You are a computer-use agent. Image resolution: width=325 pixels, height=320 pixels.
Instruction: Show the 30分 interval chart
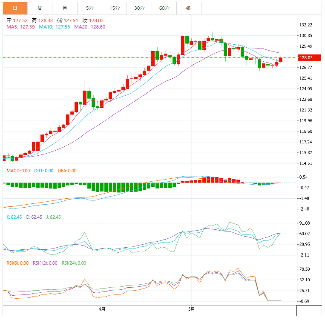(139, 8)
